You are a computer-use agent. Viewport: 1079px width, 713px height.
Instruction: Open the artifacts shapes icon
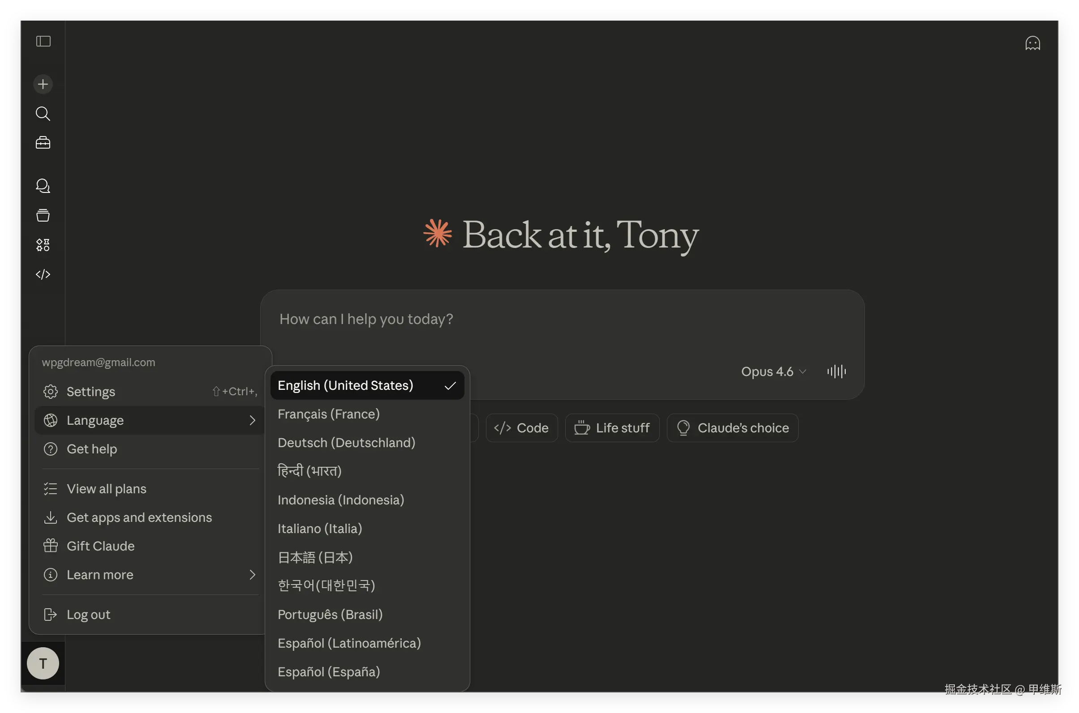43,245
